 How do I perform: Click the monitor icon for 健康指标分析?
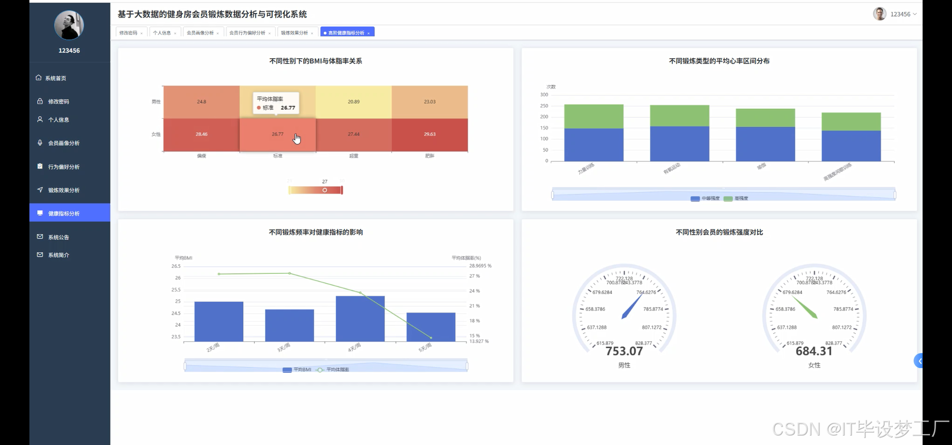point(40,213)
